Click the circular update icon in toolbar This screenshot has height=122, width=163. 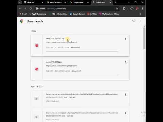point(132,8)
